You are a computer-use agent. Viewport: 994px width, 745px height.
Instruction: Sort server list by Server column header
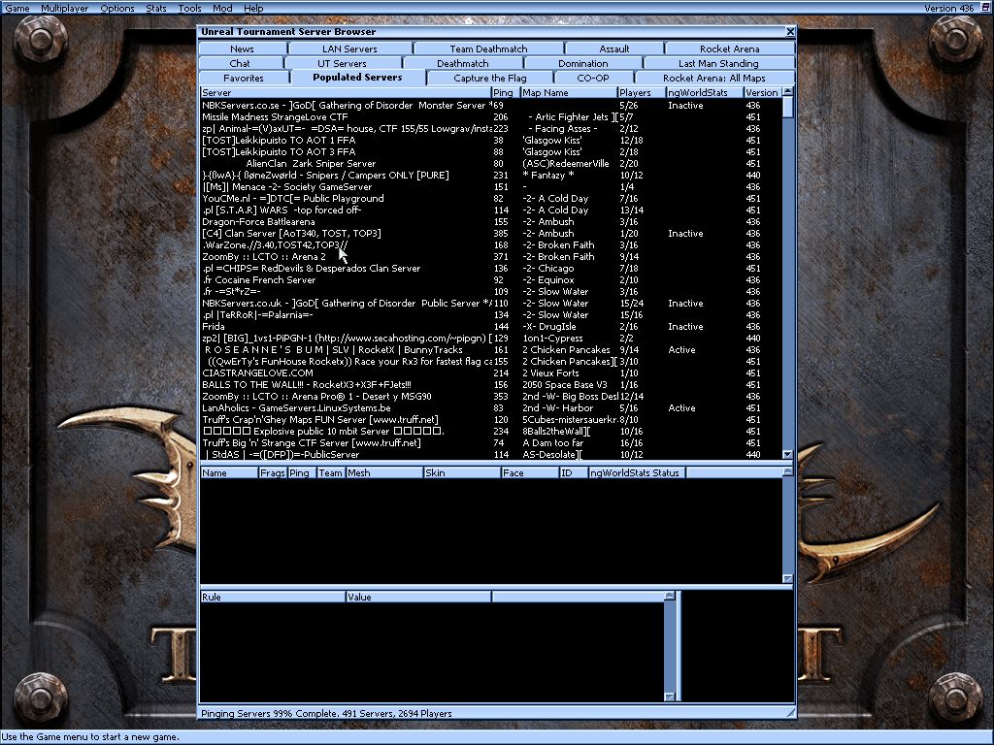pyautogui.click(x=346, y=92)
